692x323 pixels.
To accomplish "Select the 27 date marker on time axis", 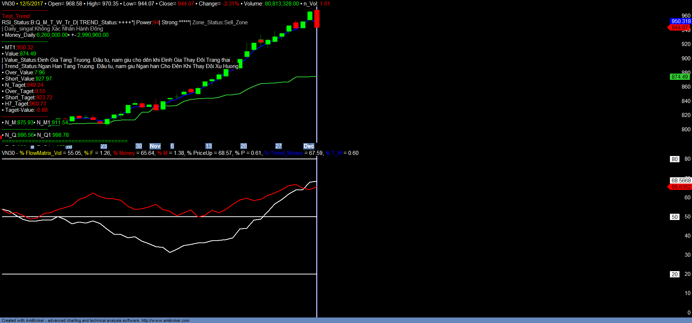I will pyautogui.click(x=278, y=146).
